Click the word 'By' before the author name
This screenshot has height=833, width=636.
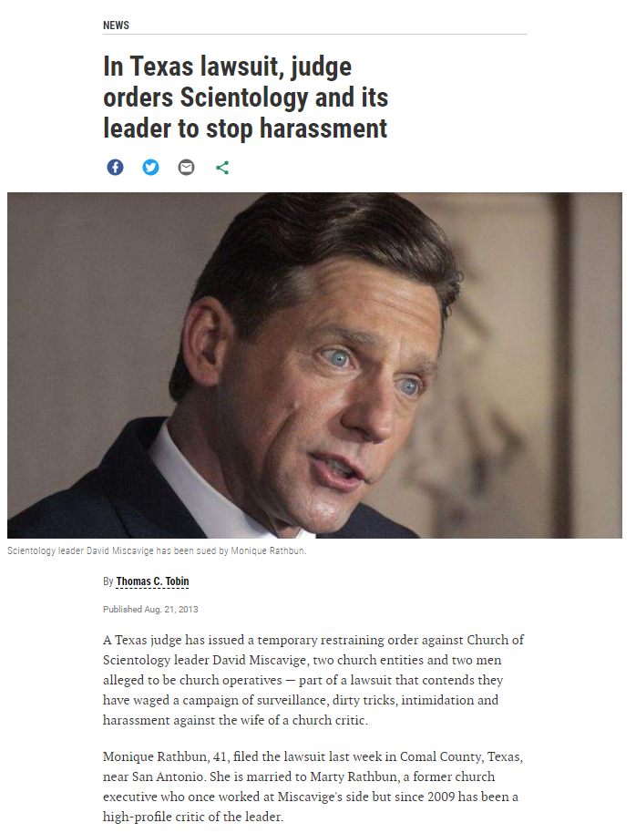click(x=108, y=581)
